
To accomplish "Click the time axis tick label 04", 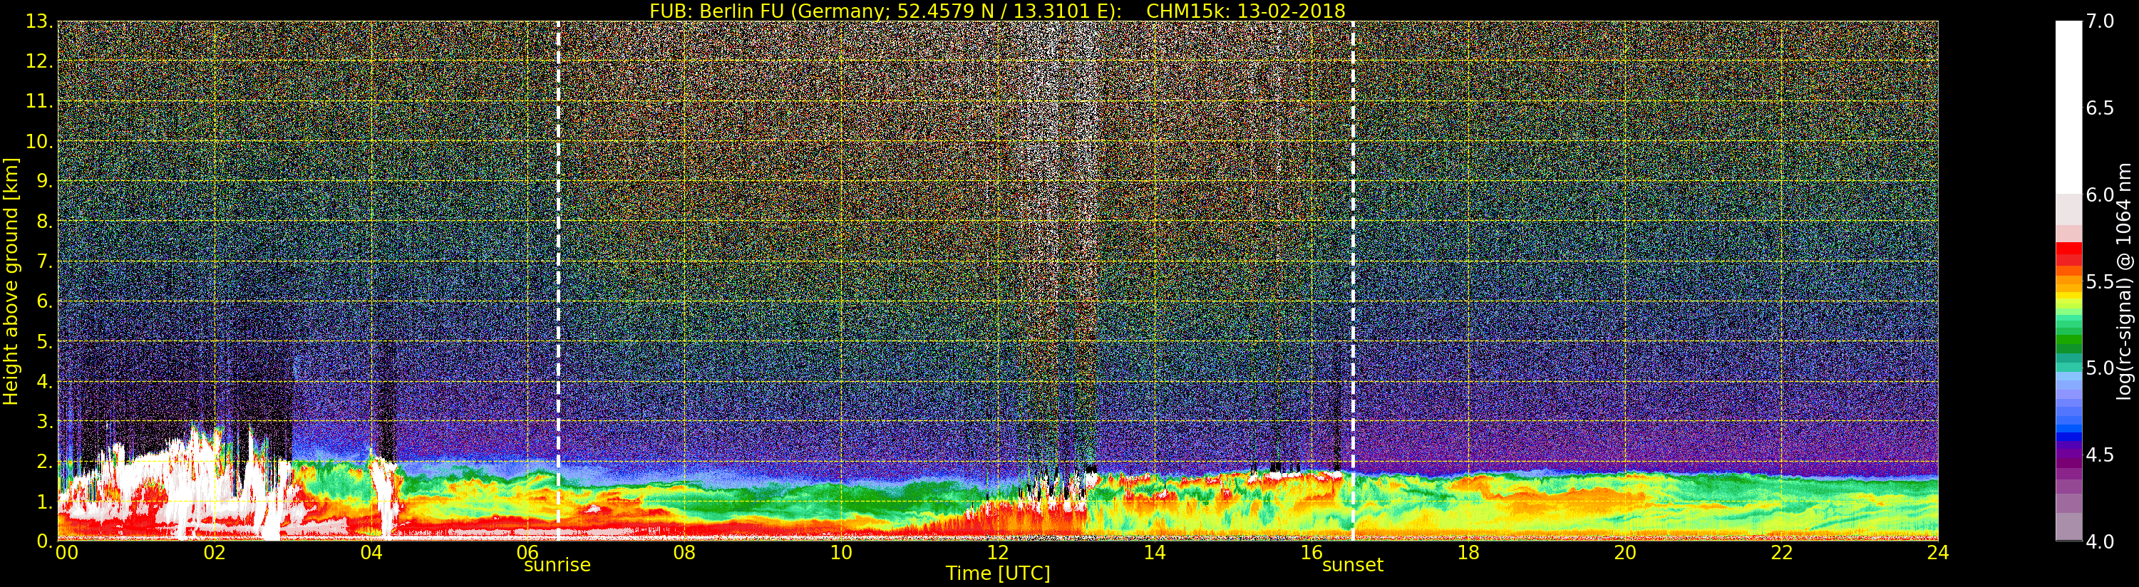I will pyautogui.click(x=371, y=552).
